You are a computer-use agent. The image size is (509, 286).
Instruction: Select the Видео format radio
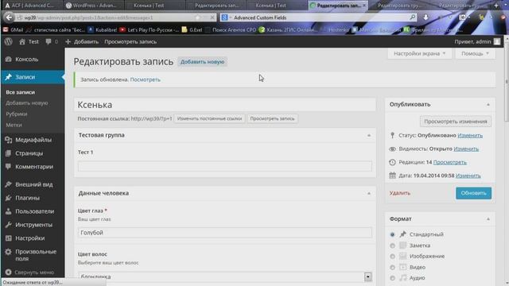coord(392,268)
